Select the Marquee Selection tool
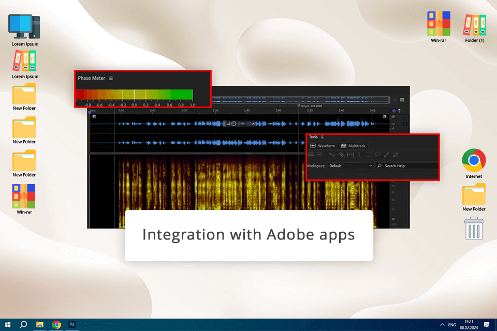This screenshot has height=331, width=497. pos(369,155)
